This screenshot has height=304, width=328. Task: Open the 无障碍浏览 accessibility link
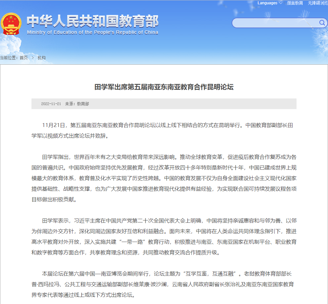318,3
